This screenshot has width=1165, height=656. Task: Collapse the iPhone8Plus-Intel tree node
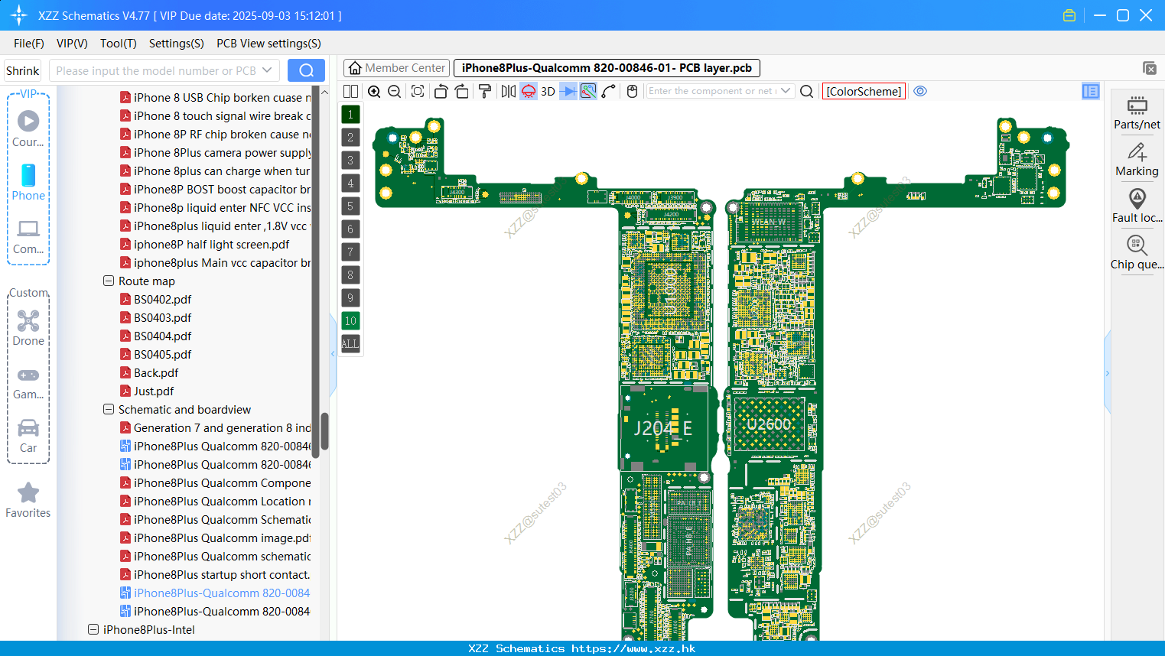pos(93,629)
